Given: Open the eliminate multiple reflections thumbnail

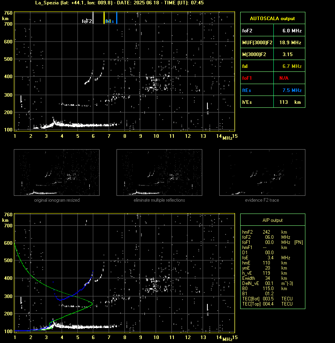Looking at the screenshot, I should coord(159,172).
